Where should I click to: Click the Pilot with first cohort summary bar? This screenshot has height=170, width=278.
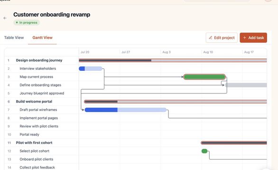(x=234, y=143)
